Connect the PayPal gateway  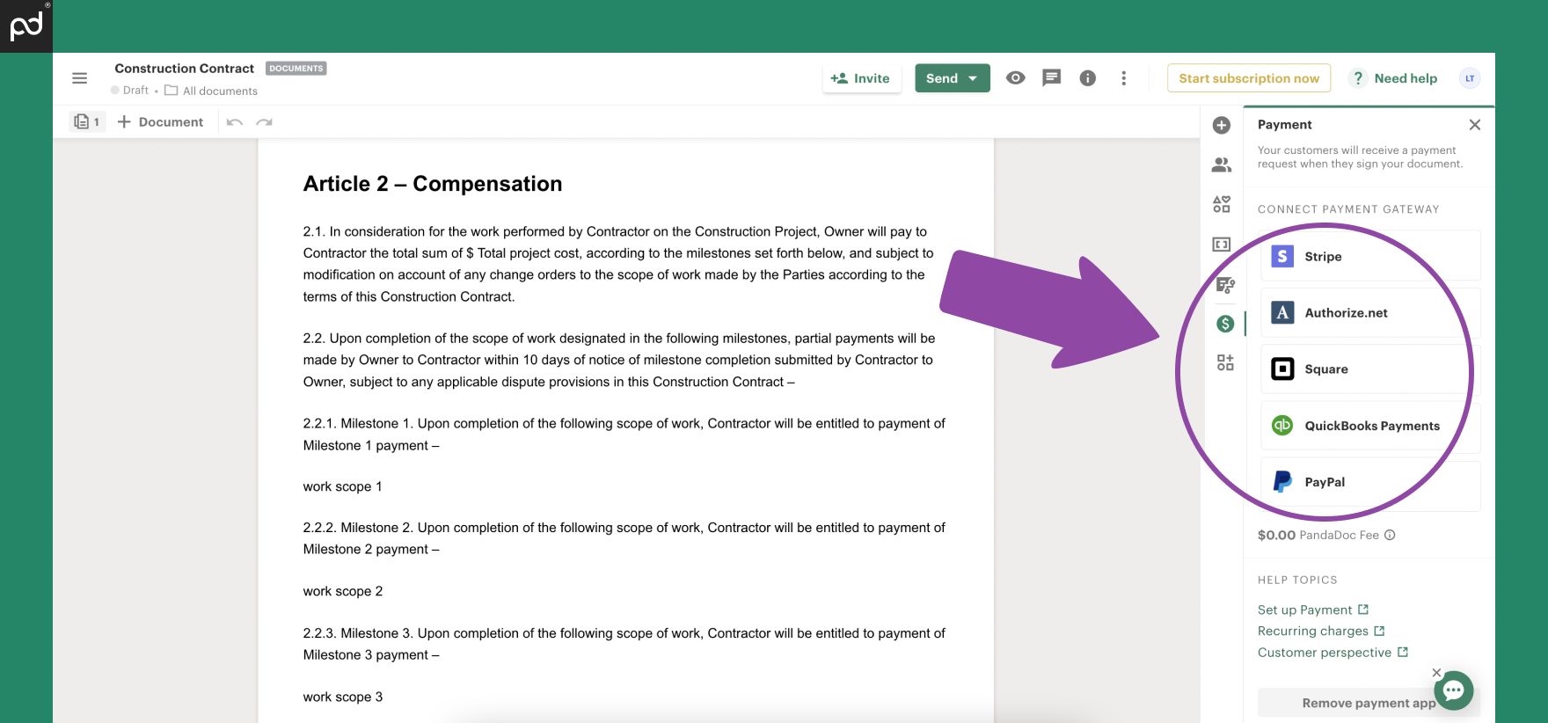[1370, 482]
